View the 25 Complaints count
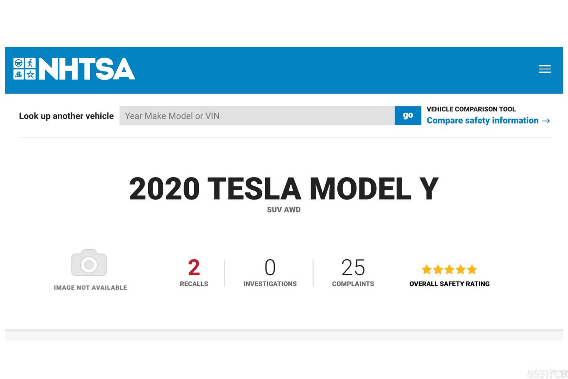This screenshot has width=568, height=379. (x=353, y=268)
